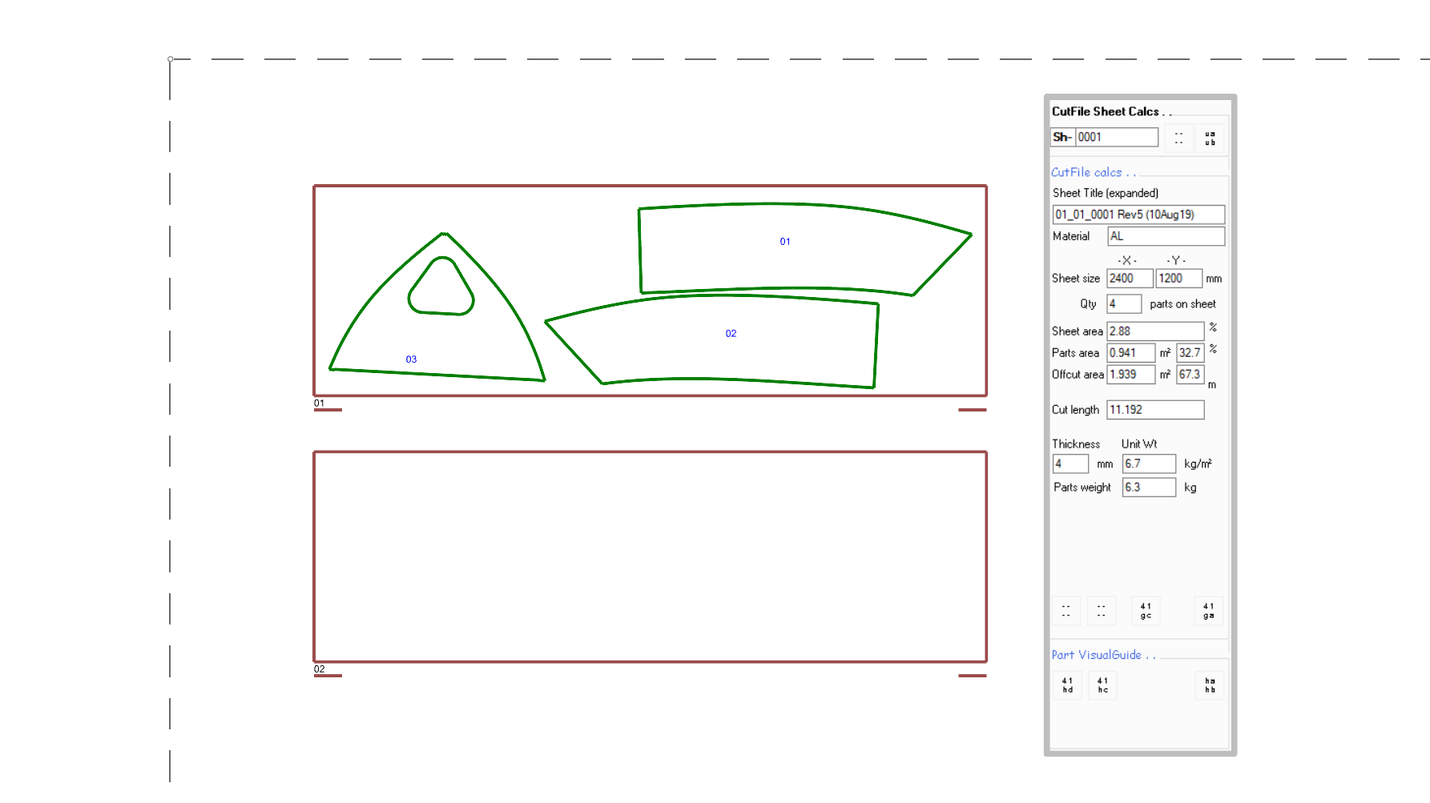Click the Thickness field in mm

coord(1070,464)
